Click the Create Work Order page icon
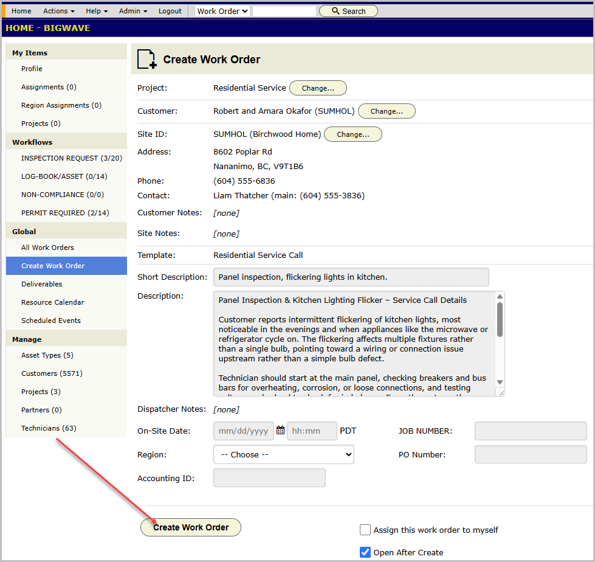Image resolution: width=595 pixels, height=562 pixels. (x=147, y=59)
